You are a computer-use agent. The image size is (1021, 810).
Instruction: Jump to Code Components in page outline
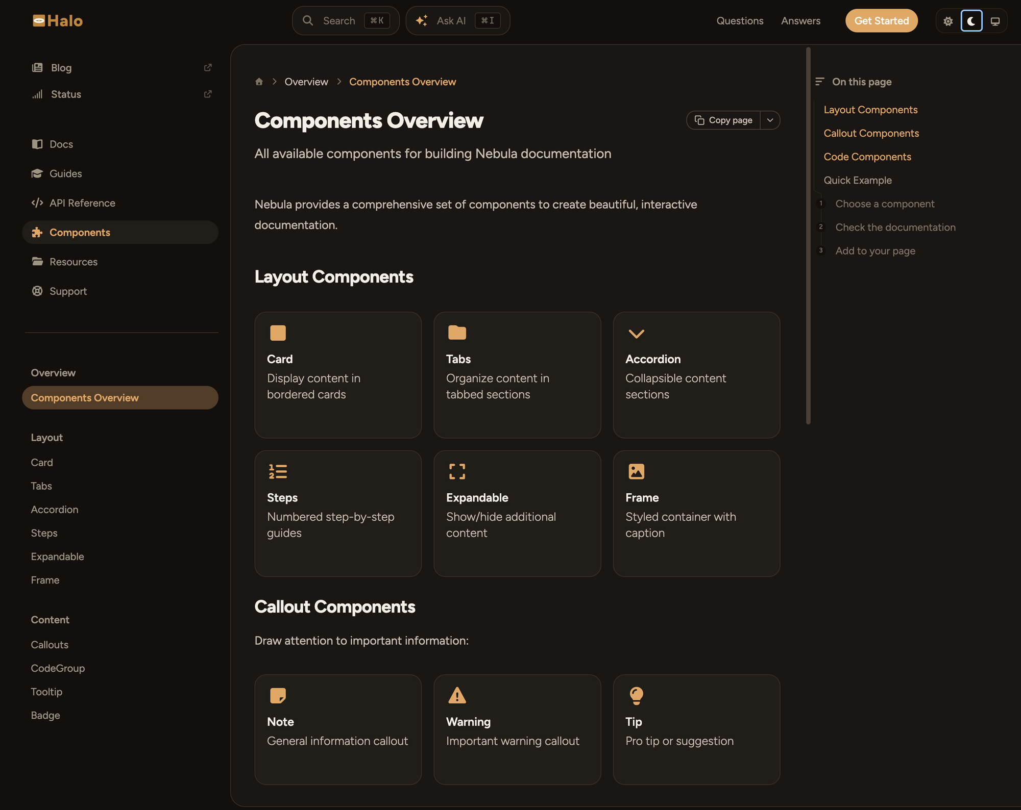[867, 157]
